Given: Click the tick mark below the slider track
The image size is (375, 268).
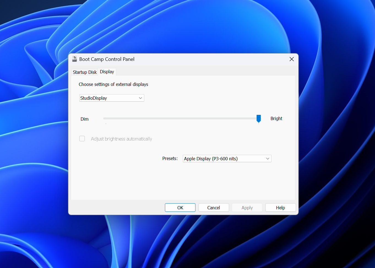Looking at the screenshot, I should [x=106, y=124].
